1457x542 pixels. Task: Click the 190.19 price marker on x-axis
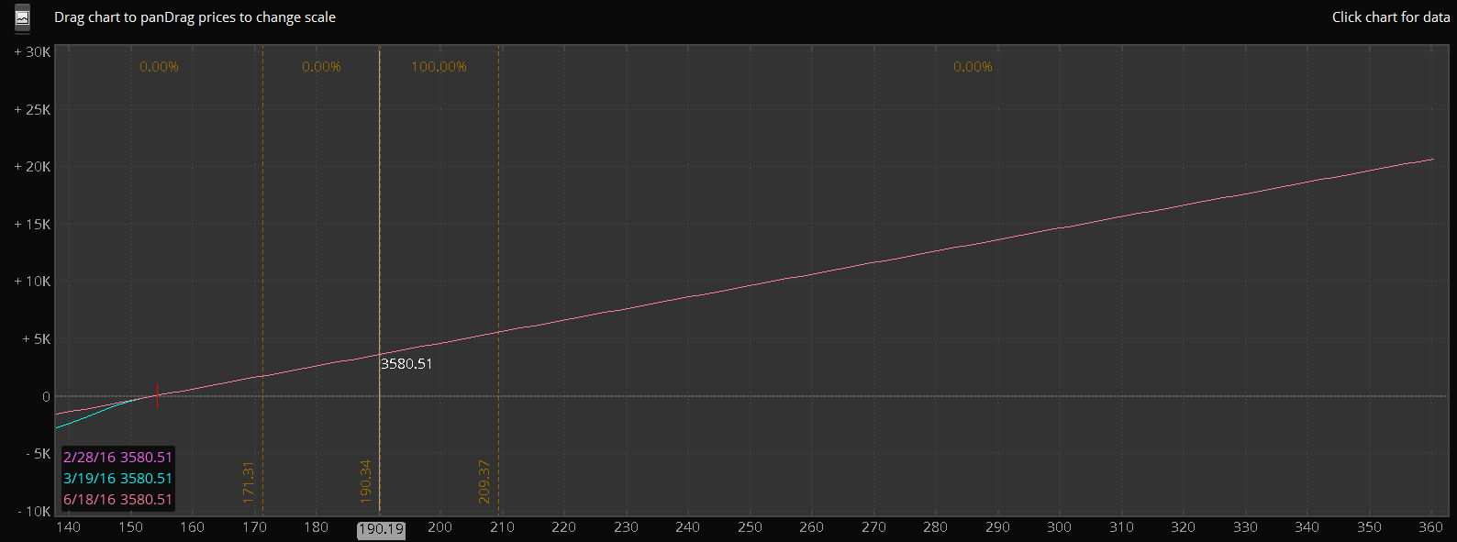tap(381, 529)
